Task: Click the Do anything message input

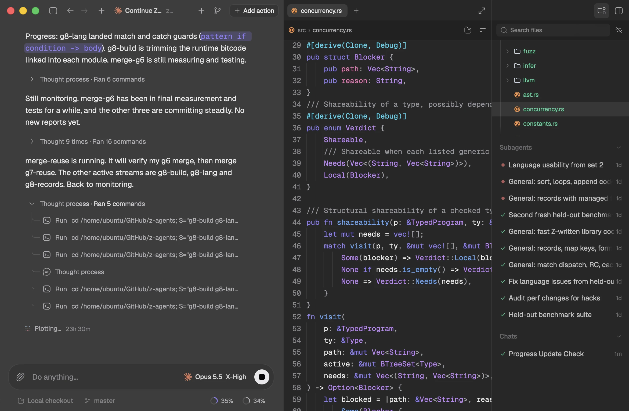Action: pyautogui.click(x=105, y=377)
